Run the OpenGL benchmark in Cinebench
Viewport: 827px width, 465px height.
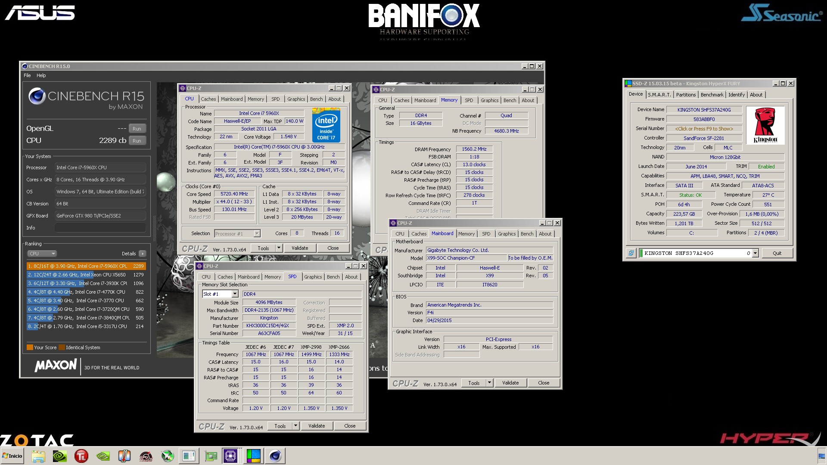point(137,129)
